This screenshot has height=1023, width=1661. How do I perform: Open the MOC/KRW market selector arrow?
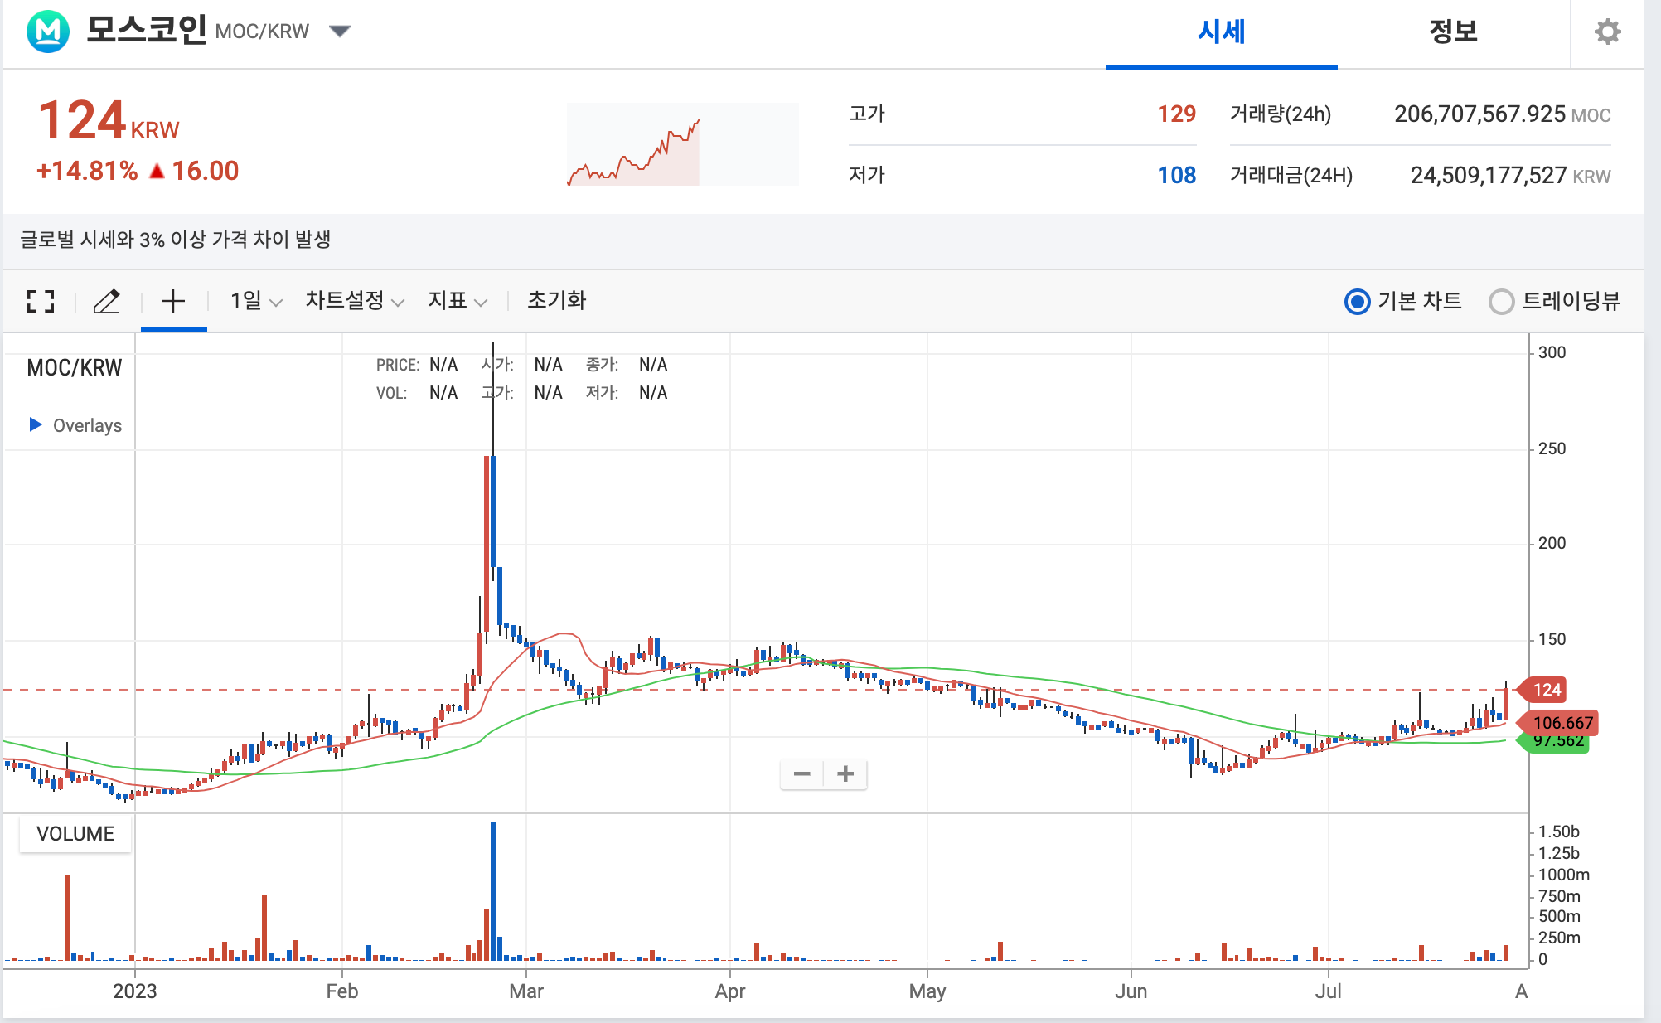pyautogui.click(x=340, y=32)
